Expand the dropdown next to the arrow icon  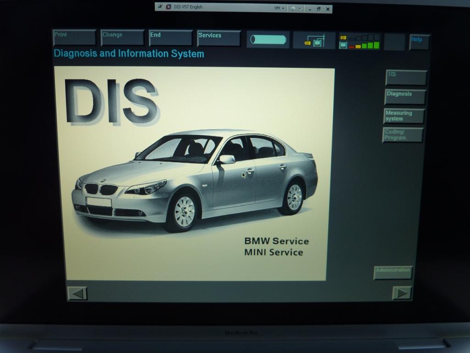click(x=300, y=9)
